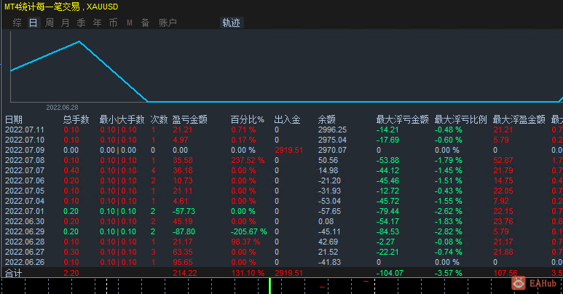Select the 2022.07.10 date row
Viewport: 563px width, 294px height.
coord(25,140)
